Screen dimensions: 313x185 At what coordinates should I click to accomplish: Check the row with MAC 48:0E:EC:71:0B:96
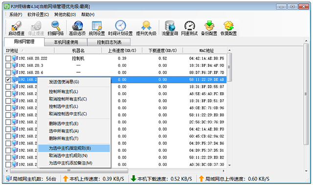(8, 108)
